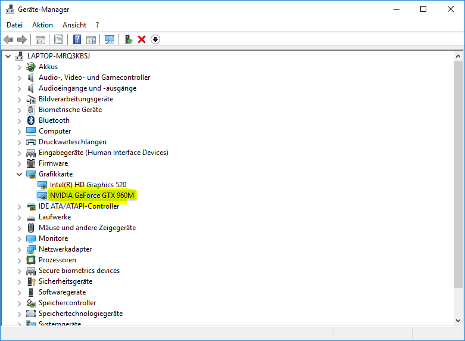Select the Firmware tree label

tap(54, 163)
